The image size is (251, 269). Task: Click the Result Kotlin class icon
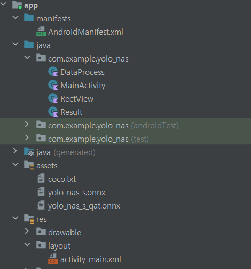click(53, 112)
